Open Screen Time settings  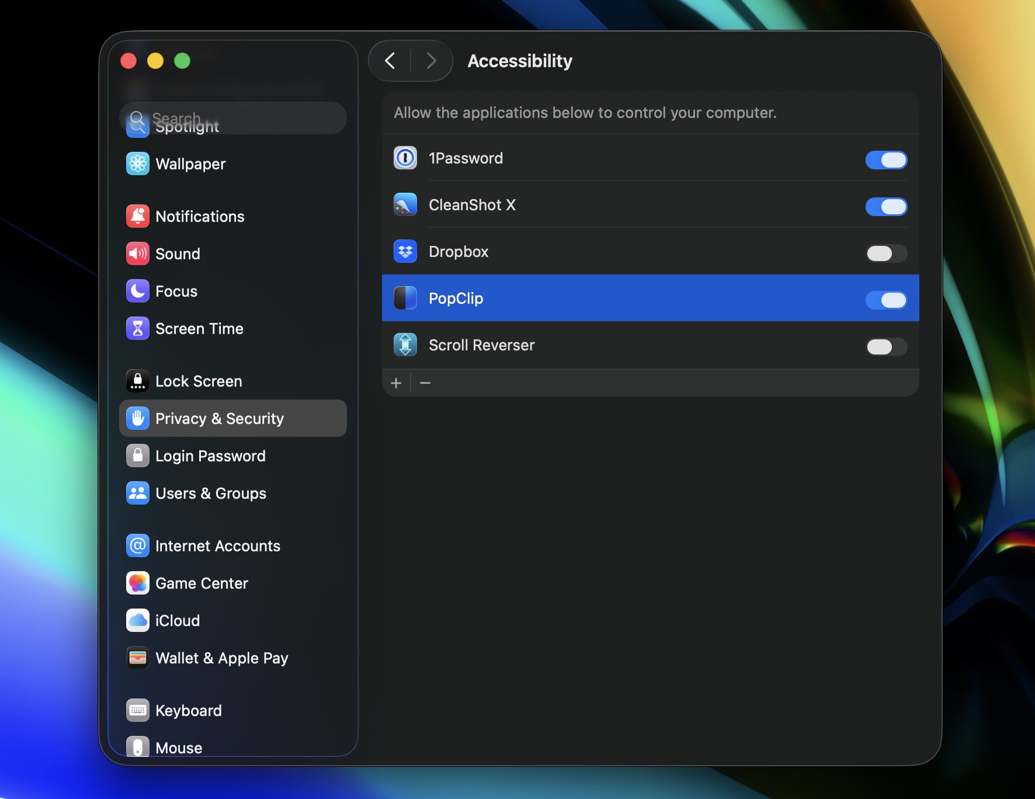199,328
